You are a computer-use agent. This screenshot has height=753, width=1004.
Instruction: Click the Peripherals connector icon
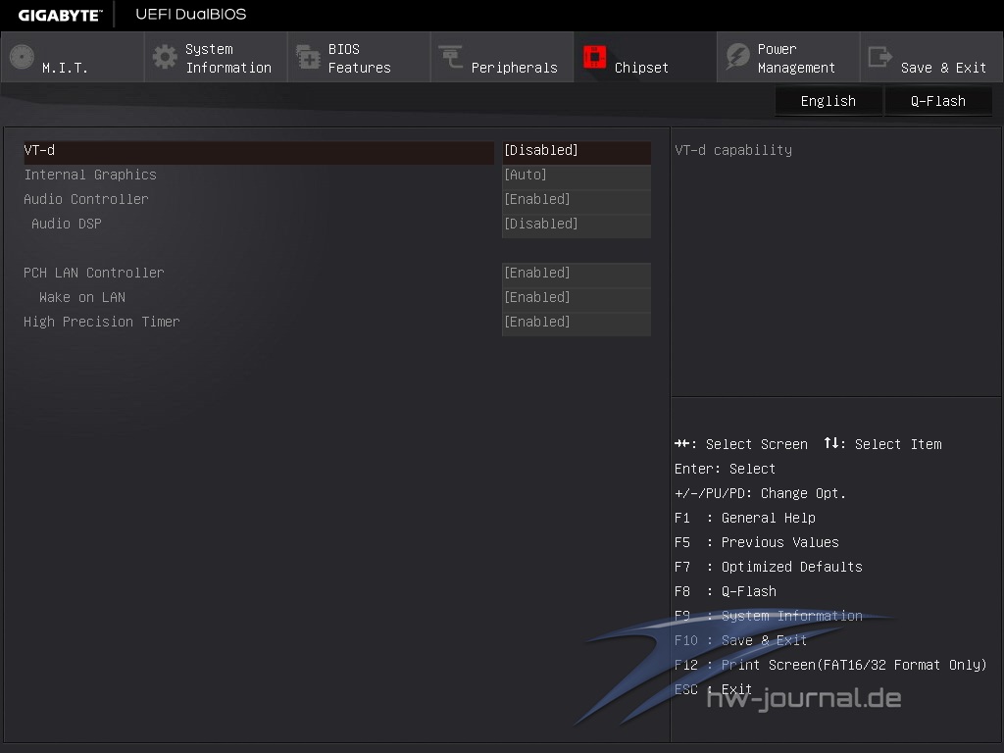click(451, 57)
